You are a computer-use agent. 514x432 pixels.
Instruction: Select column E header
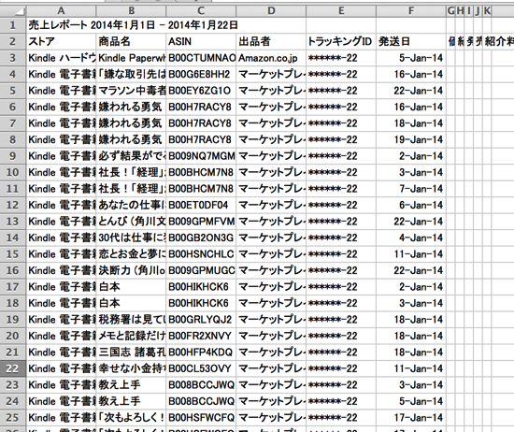[x=341, y=11]
